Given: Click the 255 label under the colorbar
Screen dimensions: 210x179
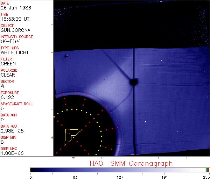Looking at the screenshot, I should [x=206, y=177].
